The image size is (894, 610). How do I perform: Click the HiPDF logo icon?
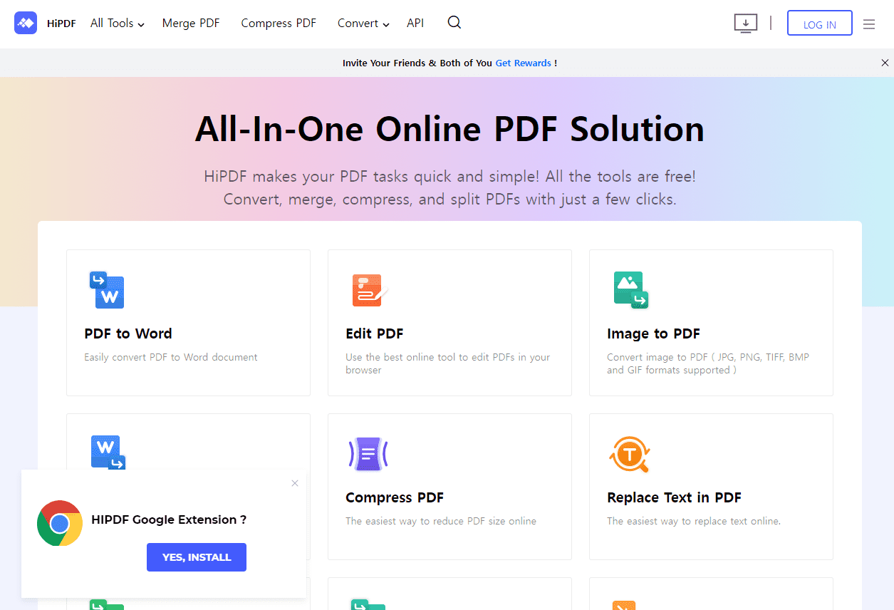coord(26,23)
